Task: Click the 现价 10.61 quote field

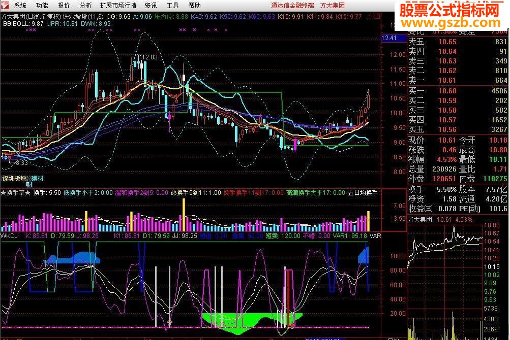Action: [x=433, y=140]
